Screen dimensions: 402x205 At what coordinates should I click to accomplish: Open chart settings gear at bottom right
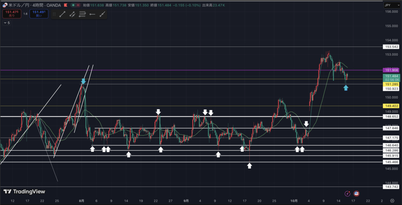coord(393,200)
